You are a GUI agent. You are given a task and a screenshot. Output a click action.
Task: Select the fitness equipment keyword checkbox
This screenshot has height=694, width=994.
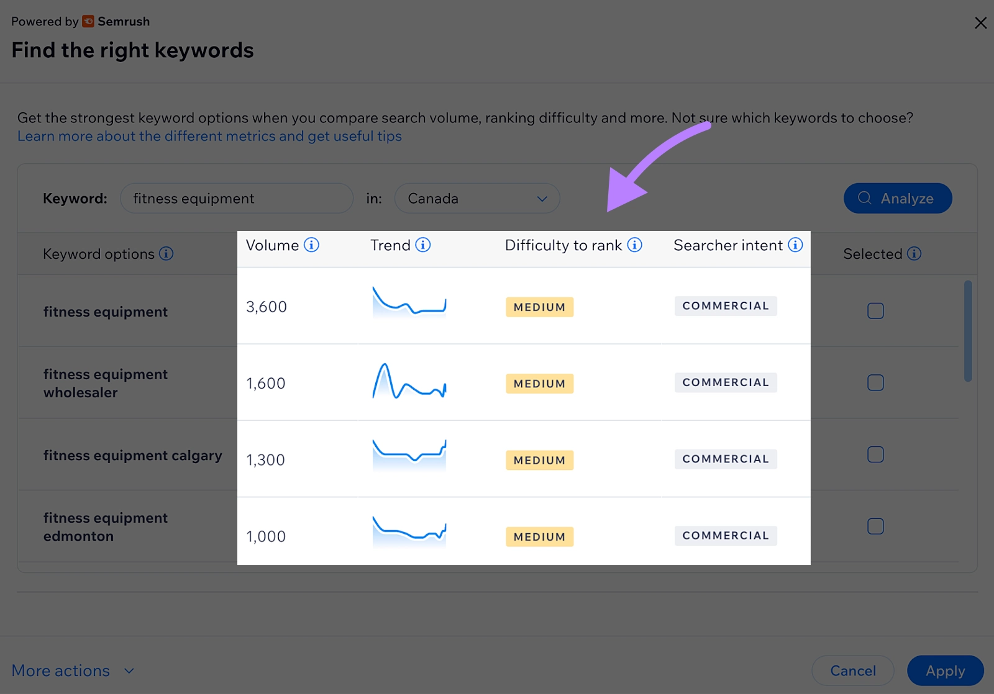click(875, 311)
